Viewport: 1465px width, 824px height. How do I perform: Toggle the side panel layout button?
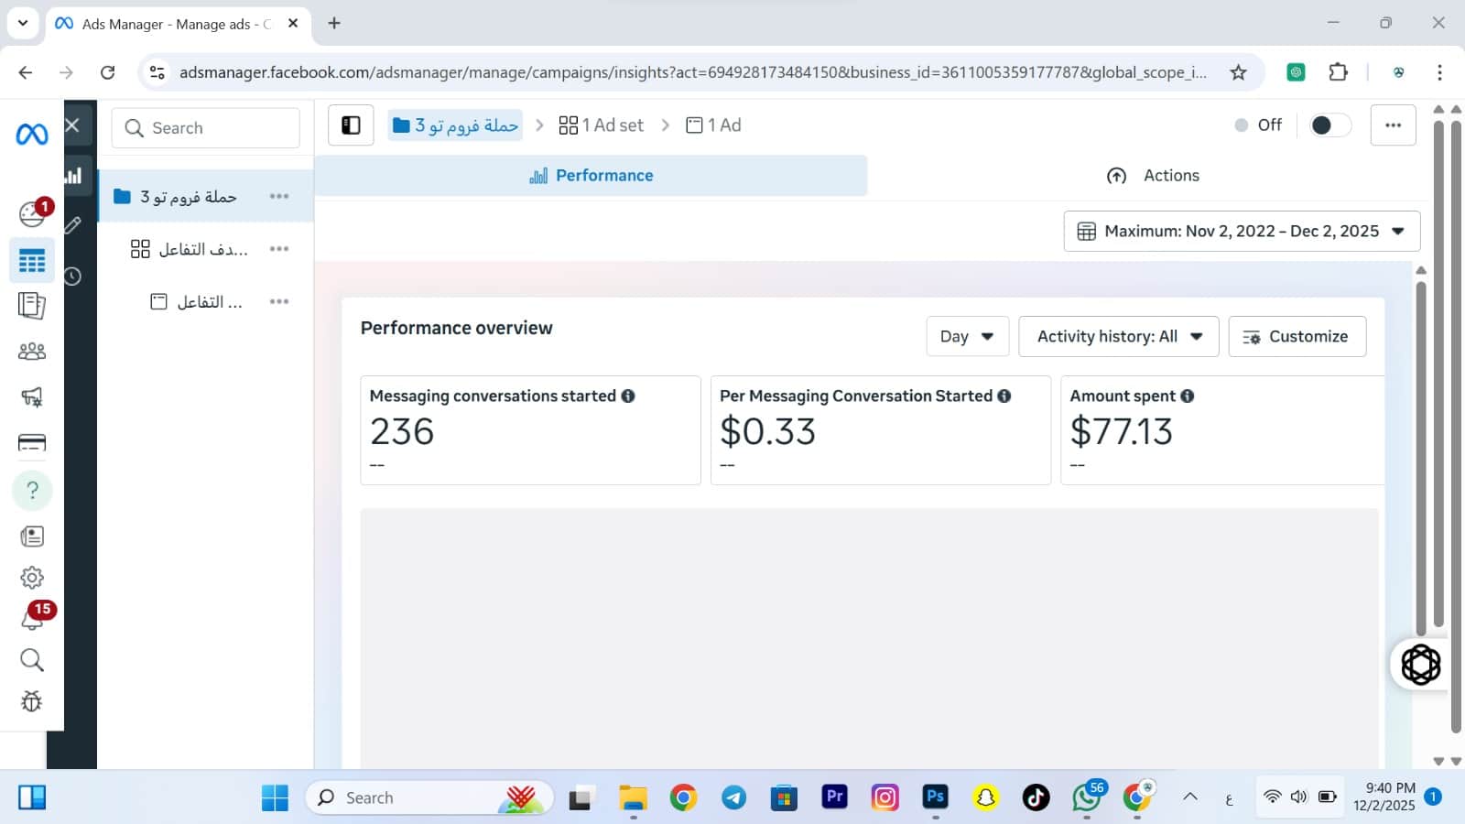[x=351, y=125]
